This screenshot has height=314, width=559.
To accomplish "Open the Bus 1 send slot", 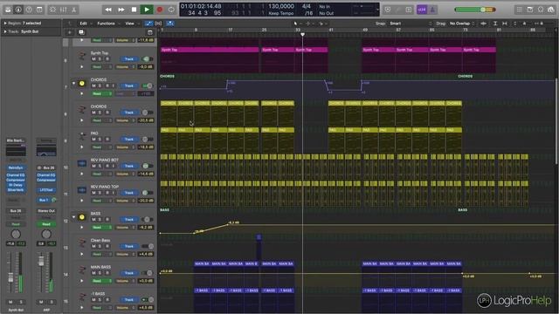I will [44, 200].
